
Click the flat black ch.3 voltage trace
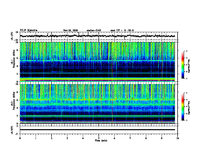pos(97,130)
